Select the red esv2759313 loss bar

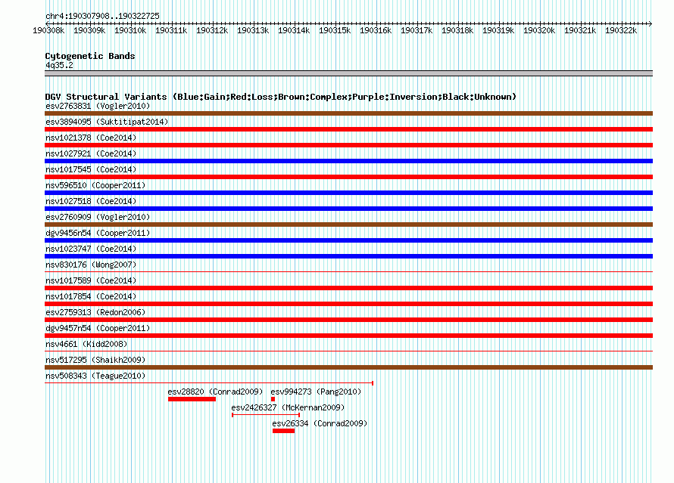point(348,320)
